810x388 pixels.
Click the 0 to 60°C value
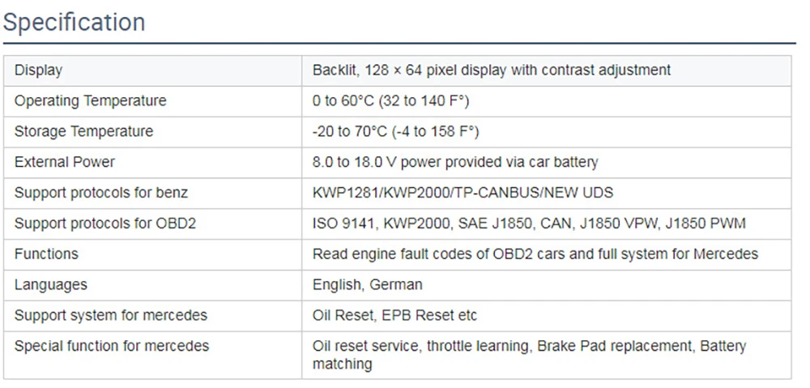click(390, 101)
